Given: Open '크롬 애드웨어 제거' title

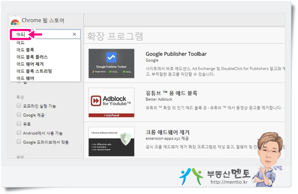Looking at the screenshot, I should 167,132.
